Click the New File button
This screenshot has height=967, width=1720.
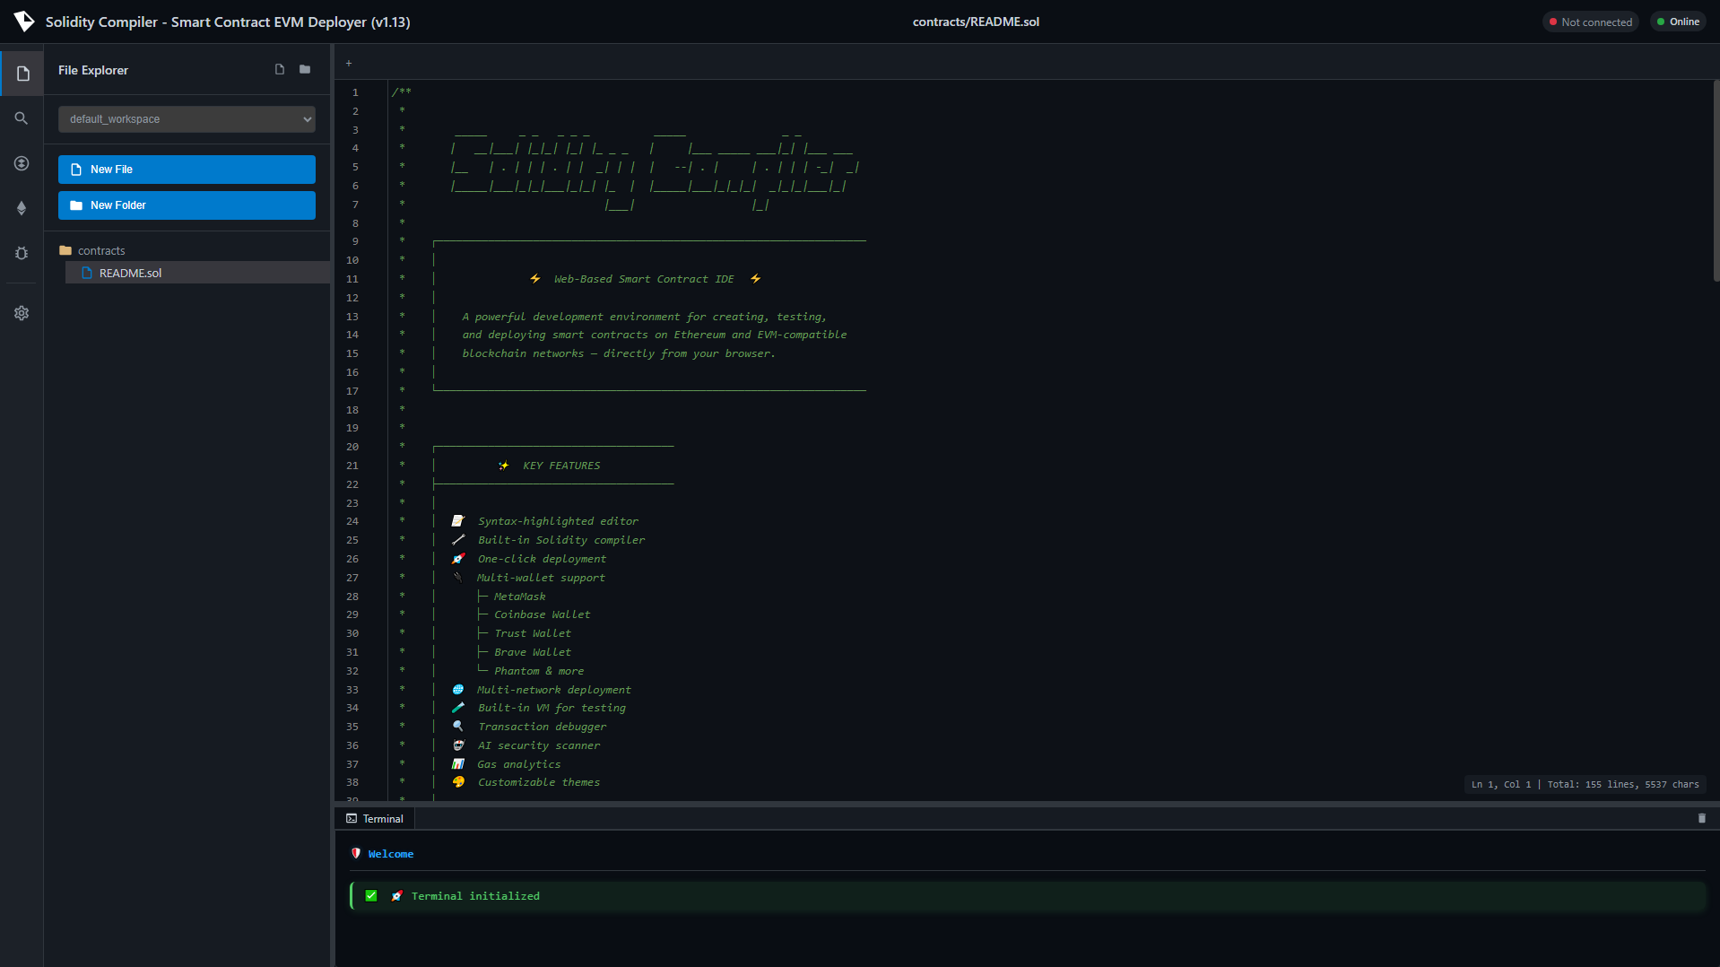pos(187,170)
